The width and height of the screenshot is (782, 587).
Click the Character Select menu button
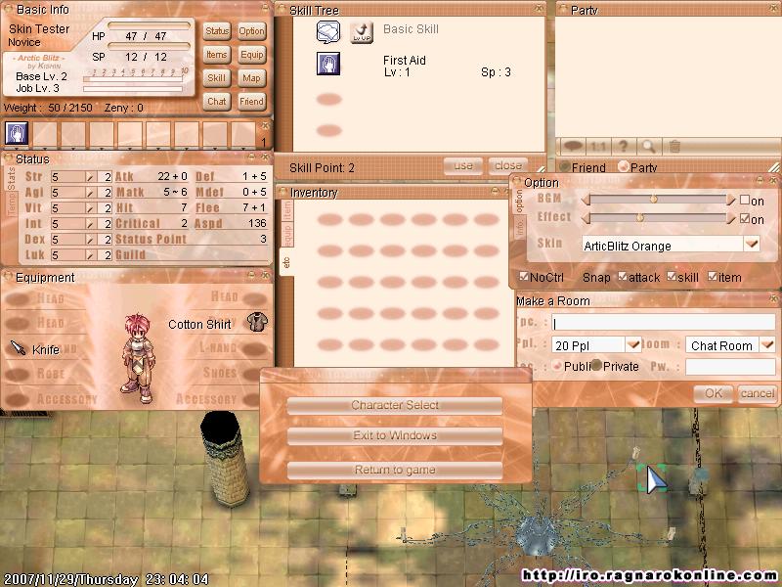pyautogui.click(x=395, y=405)
